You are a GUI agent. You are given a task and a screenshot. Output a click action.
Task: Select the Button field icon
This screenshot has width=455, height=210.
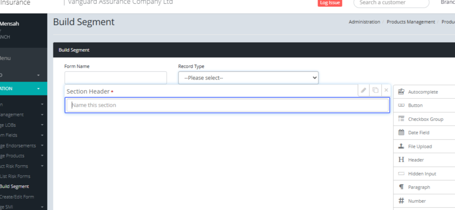(x=401, y=105)
